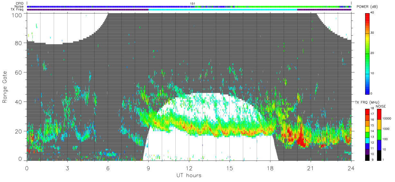This screenshot has height=182, width=395.
Task: Click the "10000" label on NOISE colorbar
Action: click(388, 118)
